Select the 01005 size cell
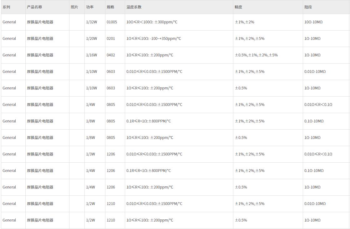The height and width of the screenshot is (229, 350). coord(112,22)
